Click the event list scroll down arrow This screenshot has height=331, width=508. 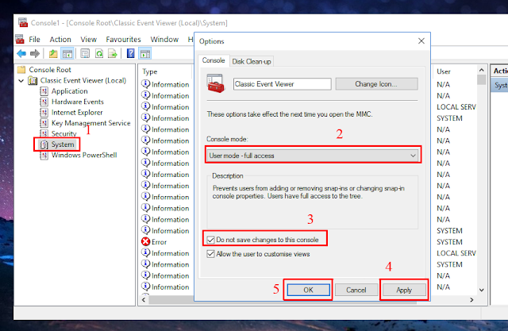point(482,290)
